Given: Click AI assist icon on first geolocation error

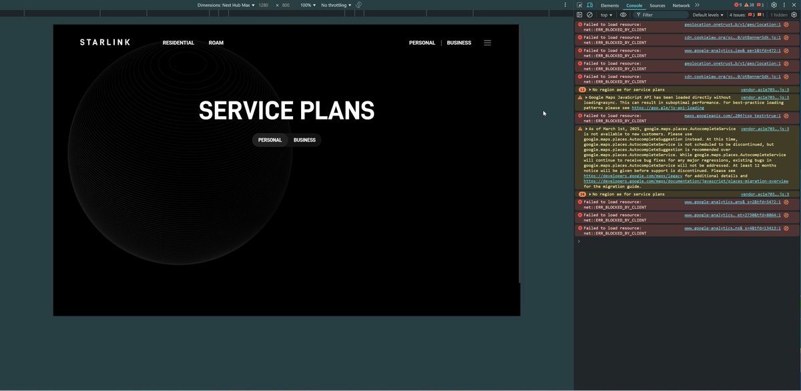Looking at the screenshot, I should pyautogui.click(x=786, y=25).
